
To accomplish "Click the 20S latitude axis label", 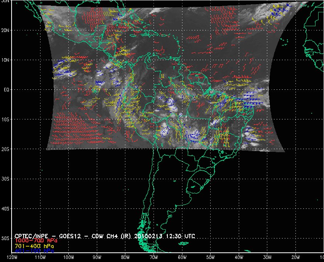I will (x=5, y=149).
